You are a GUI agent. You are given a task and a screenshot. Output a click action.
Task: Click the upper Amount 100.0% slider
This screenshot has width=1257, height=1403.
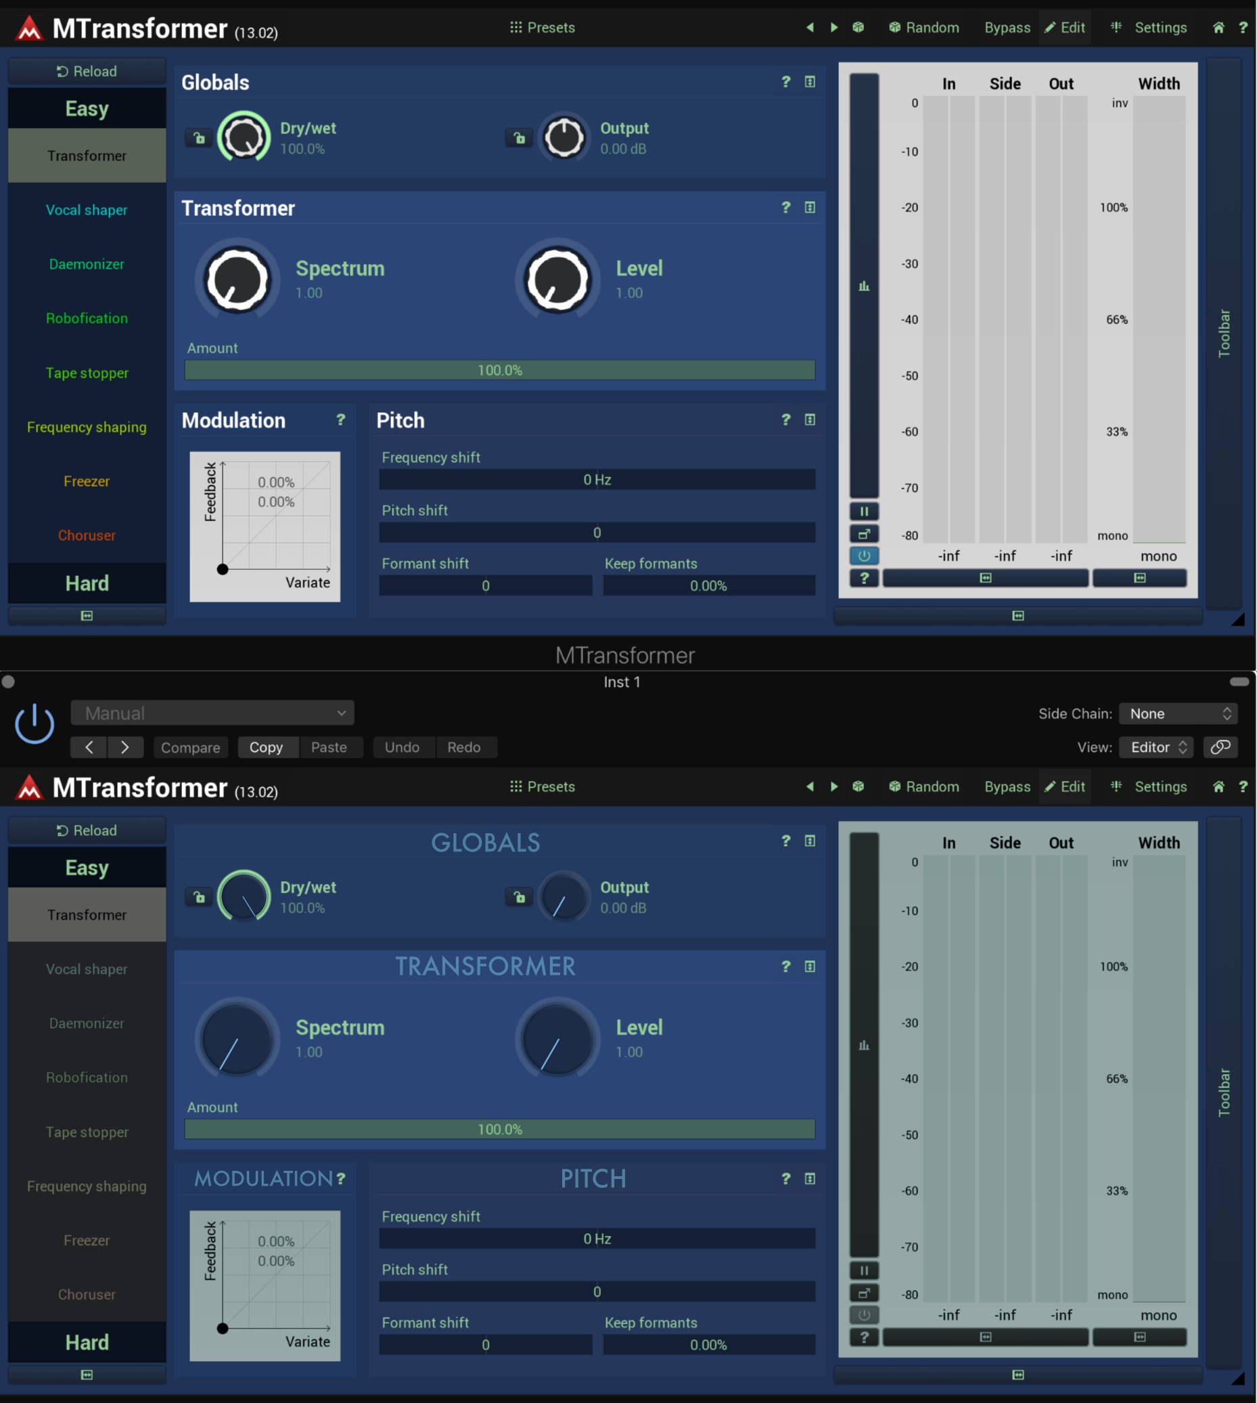click(500, 370)
